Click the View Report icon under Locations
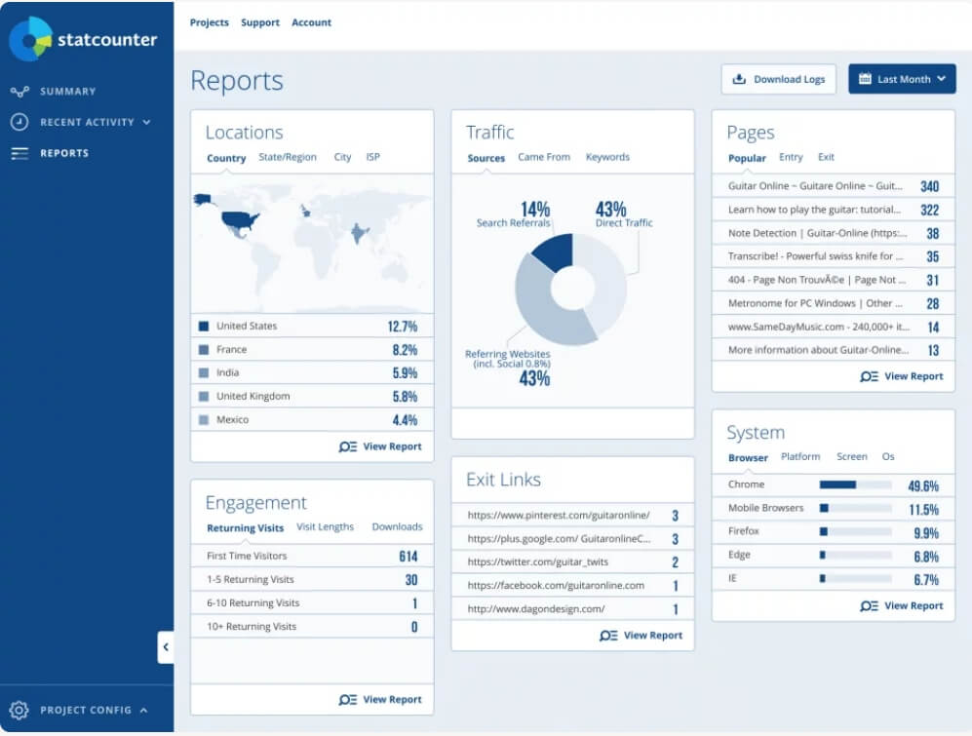The image size is (972, 736). pyautogui.click(x=348, y=446)
